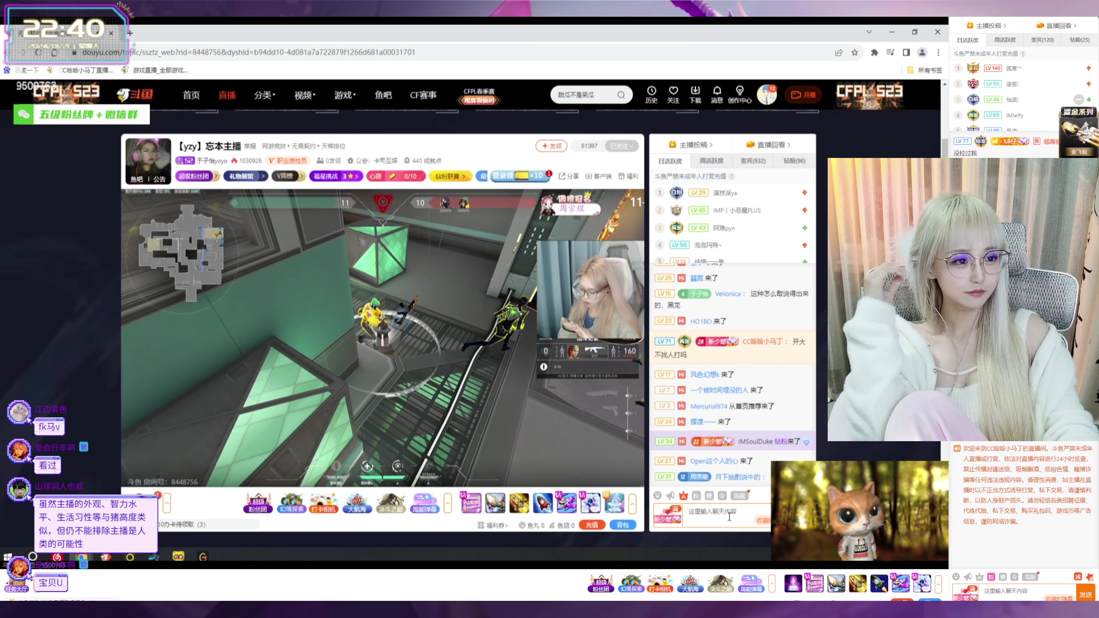Click the help ? icon beside 斗鱼严禁未成年人打赏充值 in embedded panel
This screenshot has width=1099, height=618.
[x=732, y=176]
